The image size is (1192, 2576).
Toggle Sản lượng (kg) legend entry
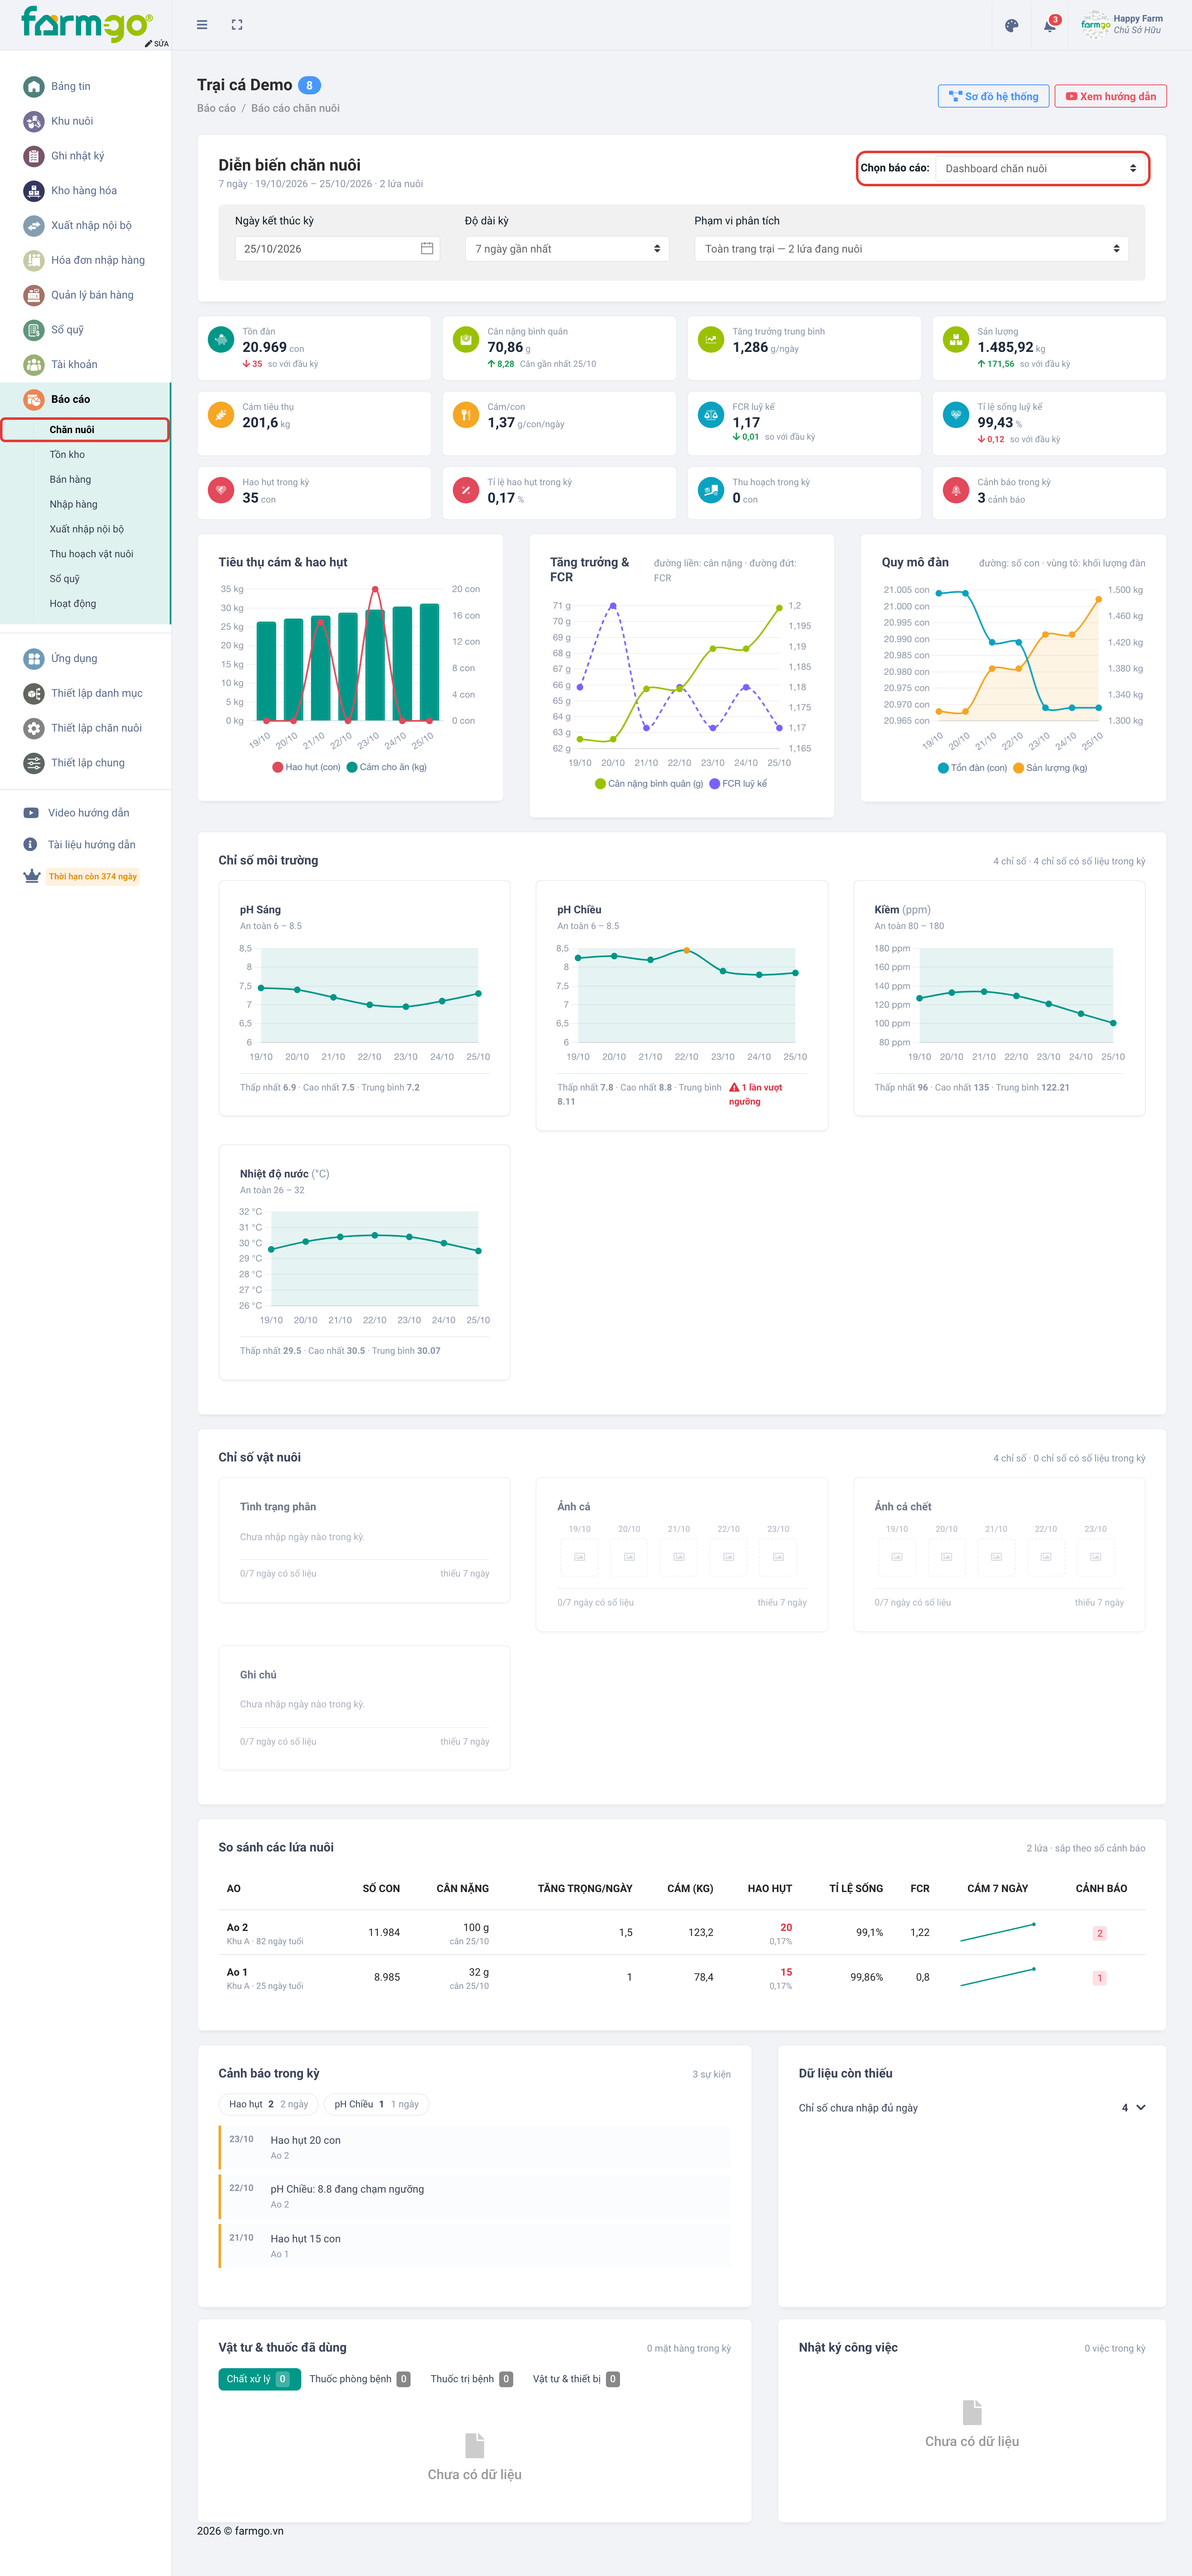[x=1050, y=769]
